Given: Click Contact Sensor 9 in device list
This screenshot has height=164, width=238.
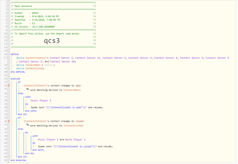Looking at the screenshot, I should point(30,61).
